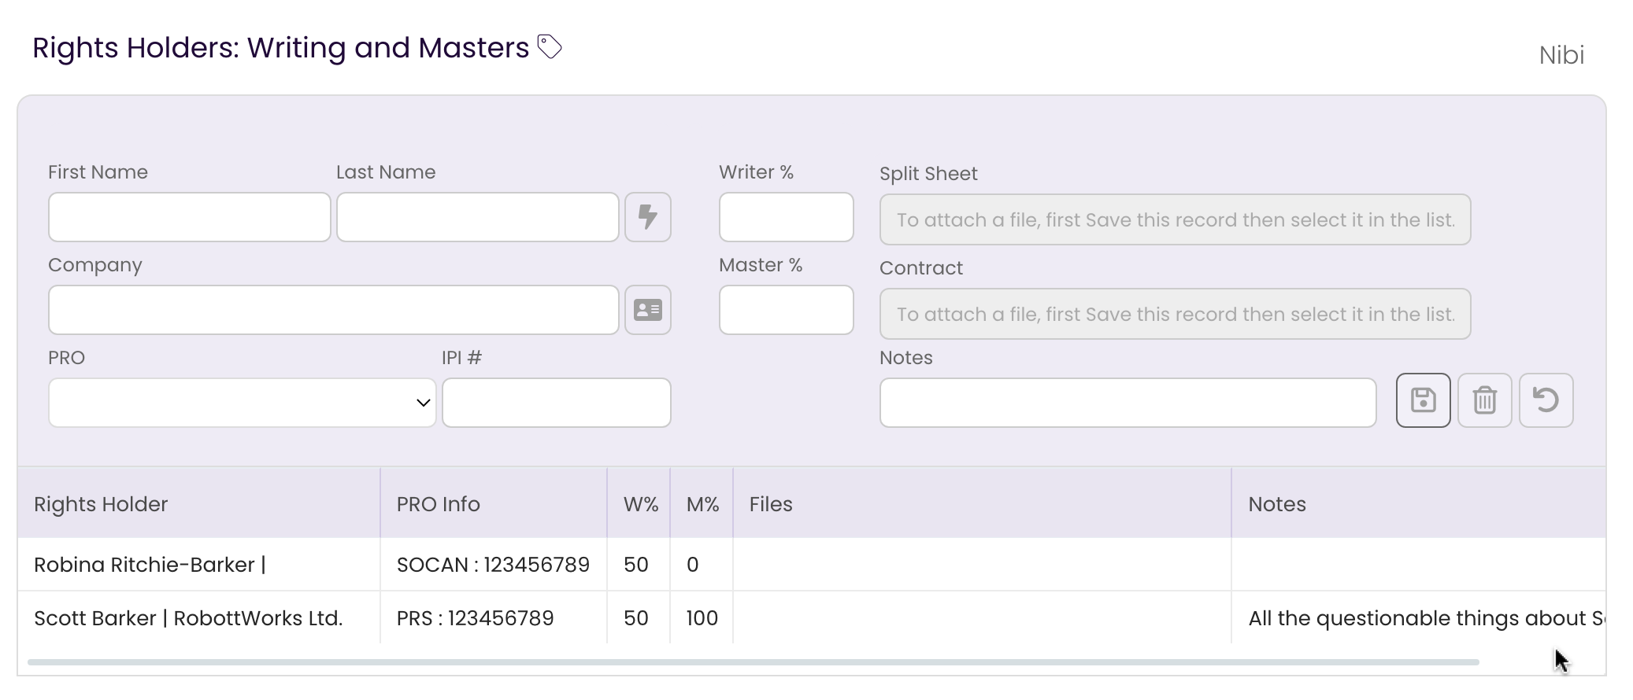
Task: Click the W% column header
Action: (639, 503)
